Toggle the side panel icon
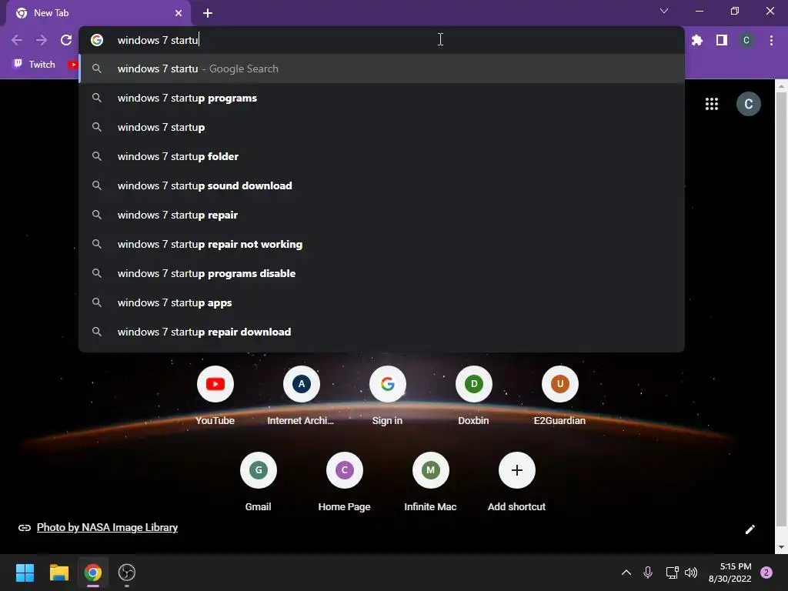 click(x=722, y=40)
